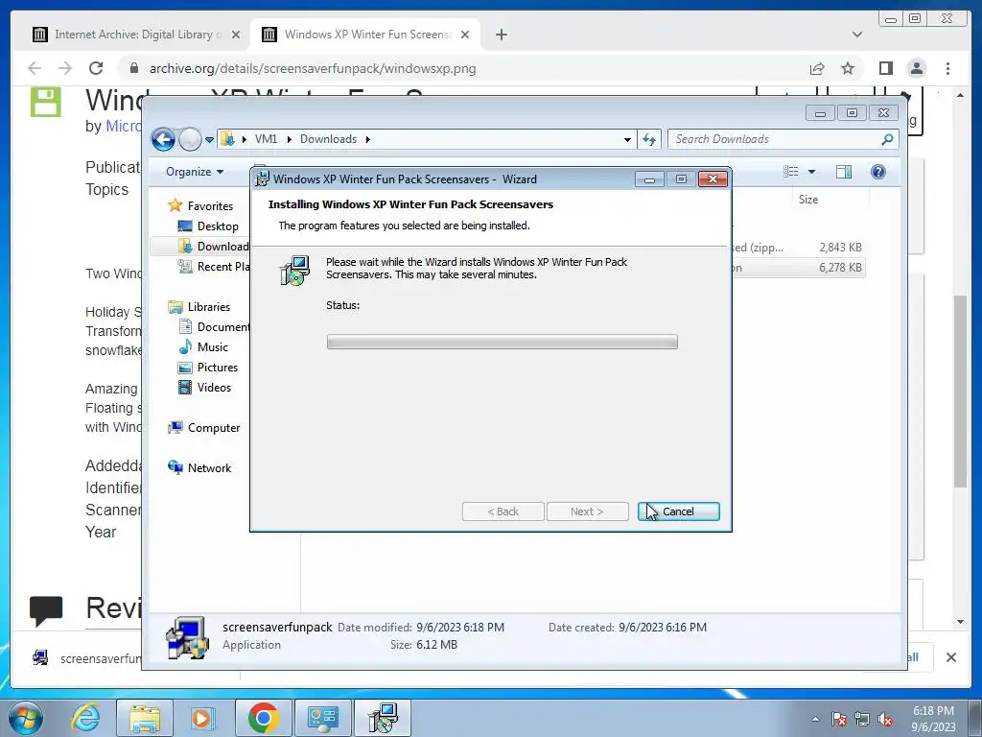Show hidden system tray icons
This screenshot has width=982, height=737.
(x=815, y=719)
